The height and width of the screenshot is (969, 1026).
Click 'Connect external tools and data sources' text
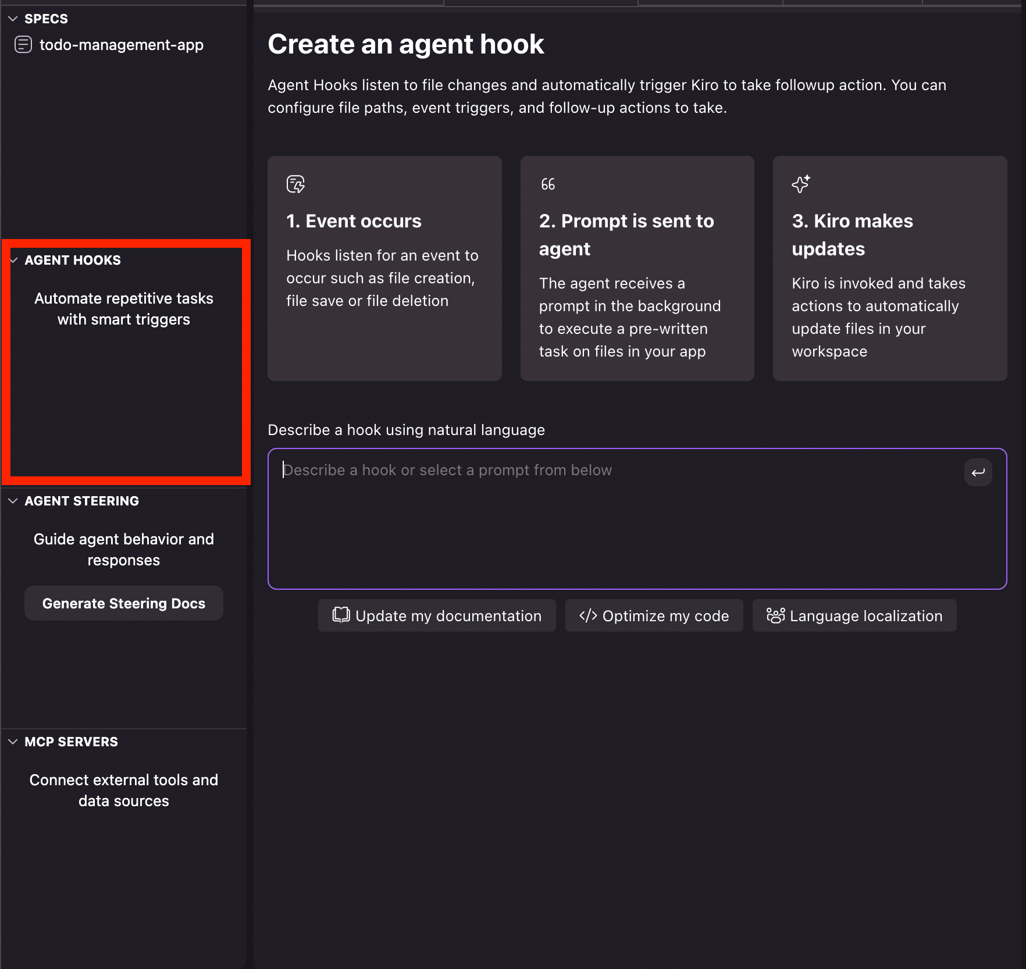coord(124,790)
